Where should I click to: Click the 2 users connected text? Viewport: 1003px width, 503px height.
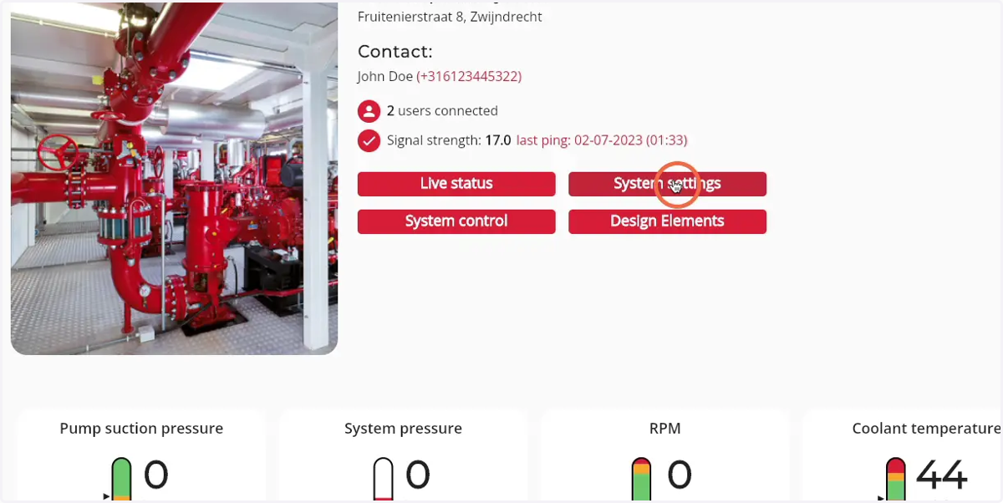tap(442, 111)
